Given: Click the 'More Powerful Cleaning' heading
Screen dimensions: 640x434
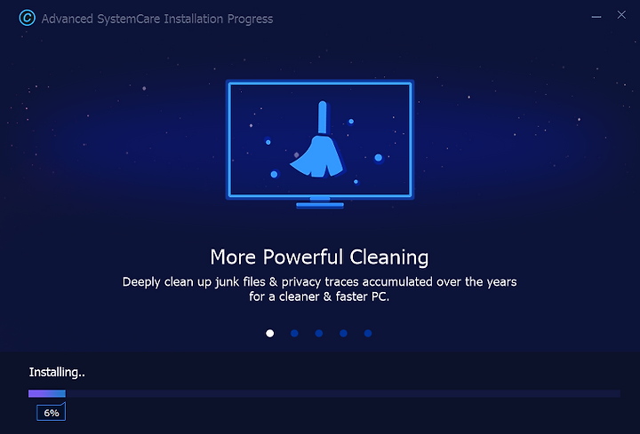Looking at the screenshot, I should [319, 257].
